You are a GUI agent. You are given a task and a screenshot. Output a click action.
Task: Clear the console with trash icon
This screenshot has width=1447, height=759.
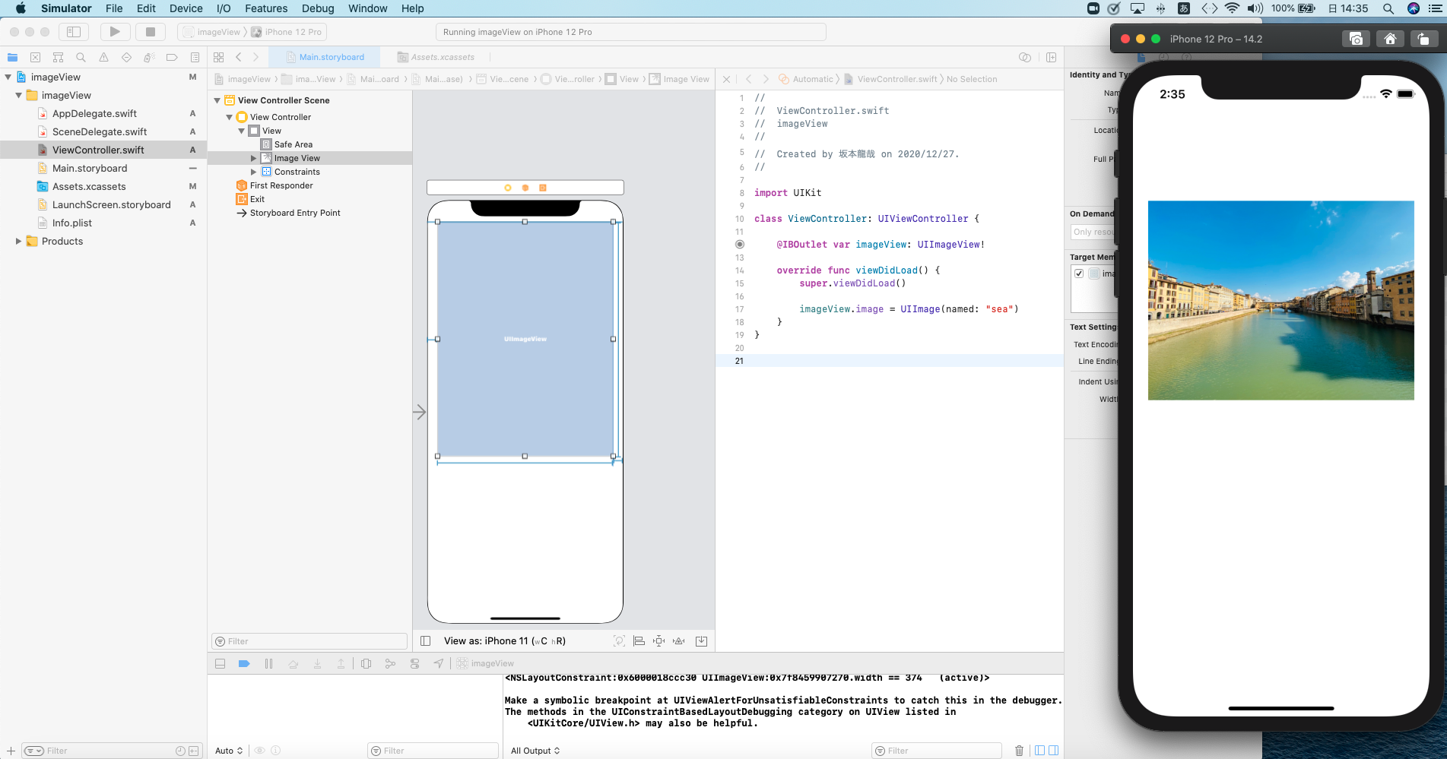[1019, 751]
